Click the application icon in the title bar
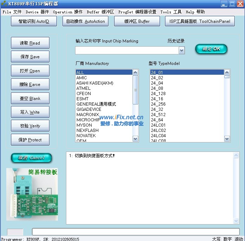This screenshot has width=245, height=241. click(x=4, y=4)
